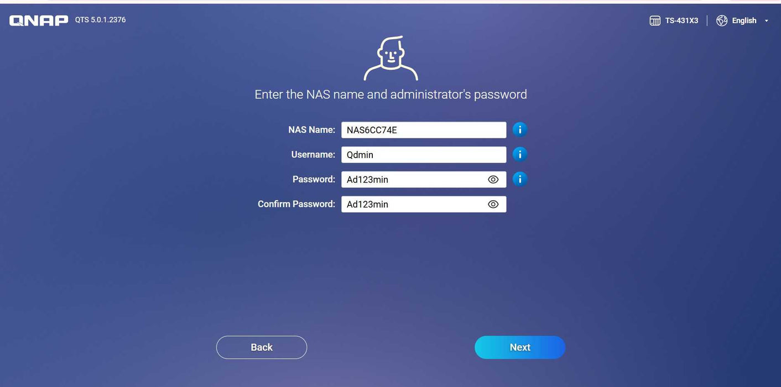Toggle Password field visibility eye
The width and height of the screenshot is (781, 387).
click(x=493, y=180)
